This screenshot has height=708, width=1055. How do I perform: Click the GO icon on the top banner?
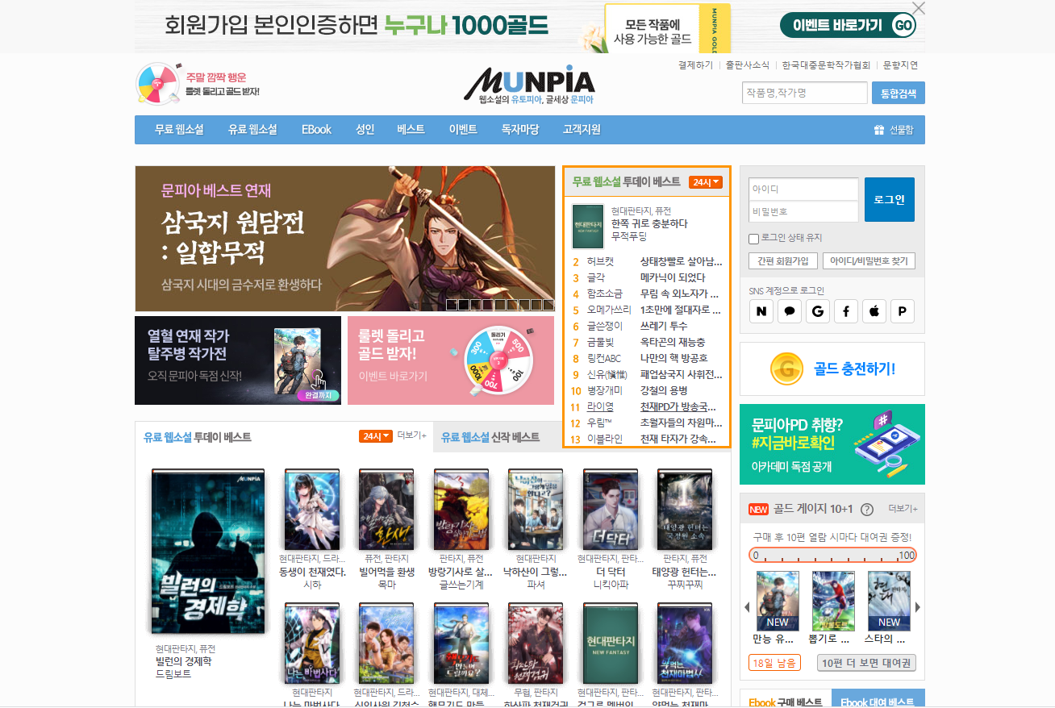coord(903,25)
